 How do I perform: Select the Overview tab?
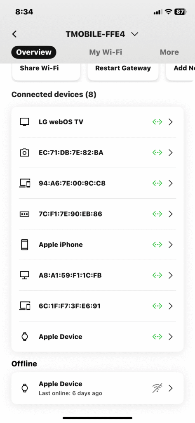[x=34, y=52]
